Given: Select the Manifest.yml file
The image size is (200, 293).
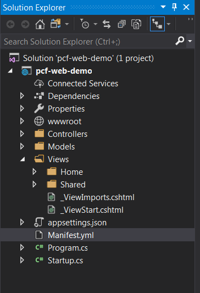Looking at the screenshot, I should (97, 235).
